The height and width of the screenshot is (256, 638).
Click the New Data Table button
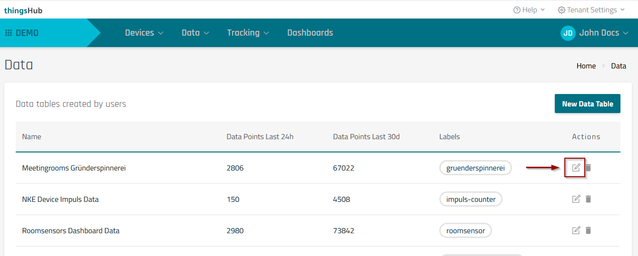point(587,104)
